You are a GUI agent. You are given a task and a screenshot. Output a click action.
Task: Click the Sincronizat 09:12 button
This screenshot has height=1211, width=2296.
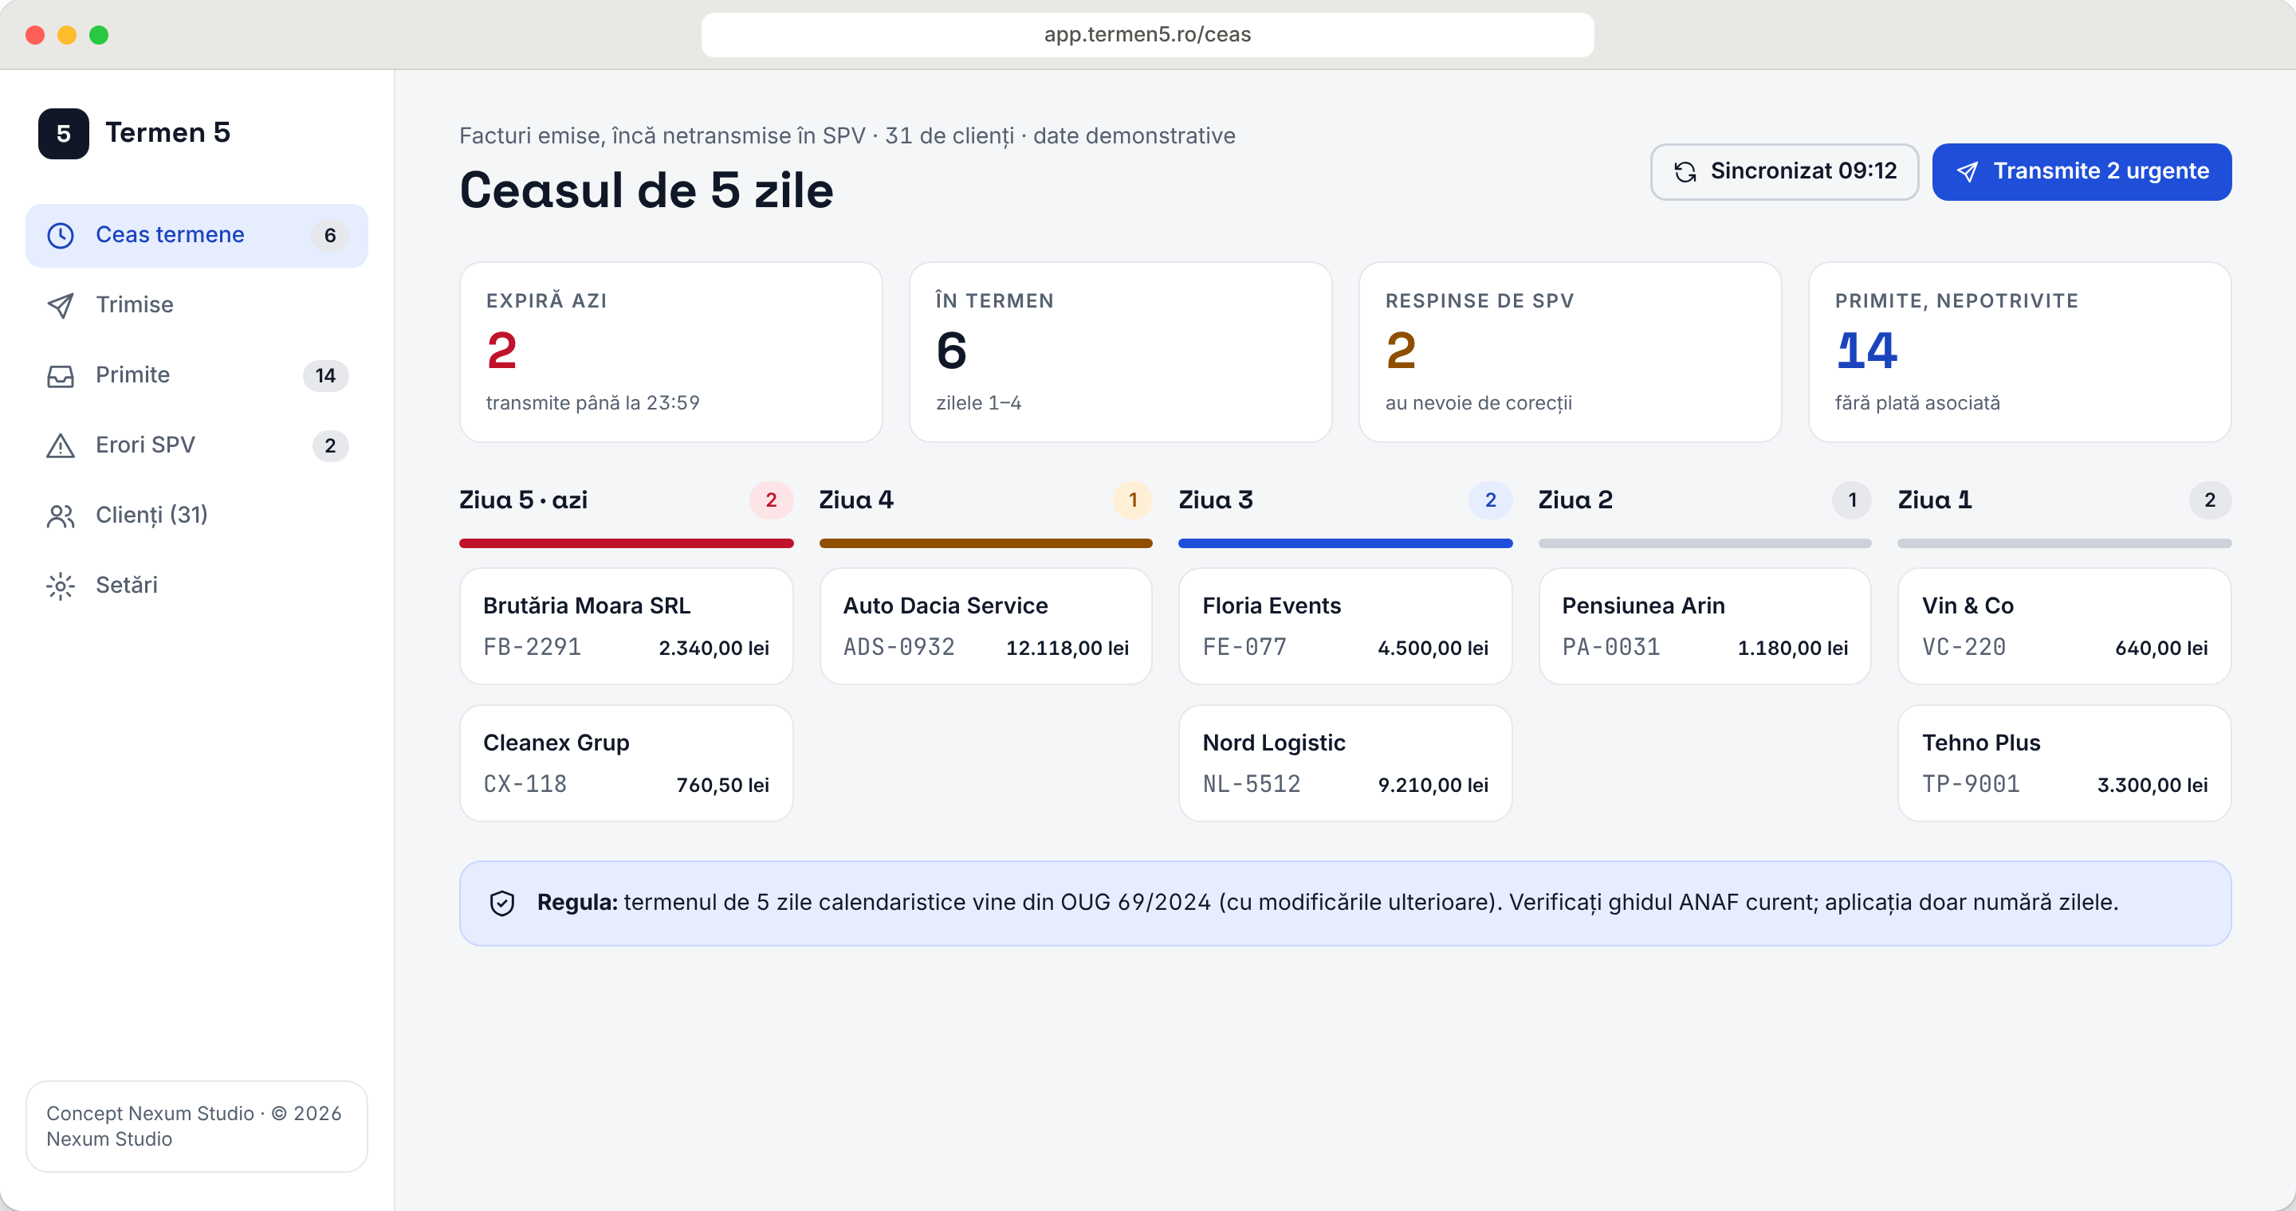pos(1784,172)
